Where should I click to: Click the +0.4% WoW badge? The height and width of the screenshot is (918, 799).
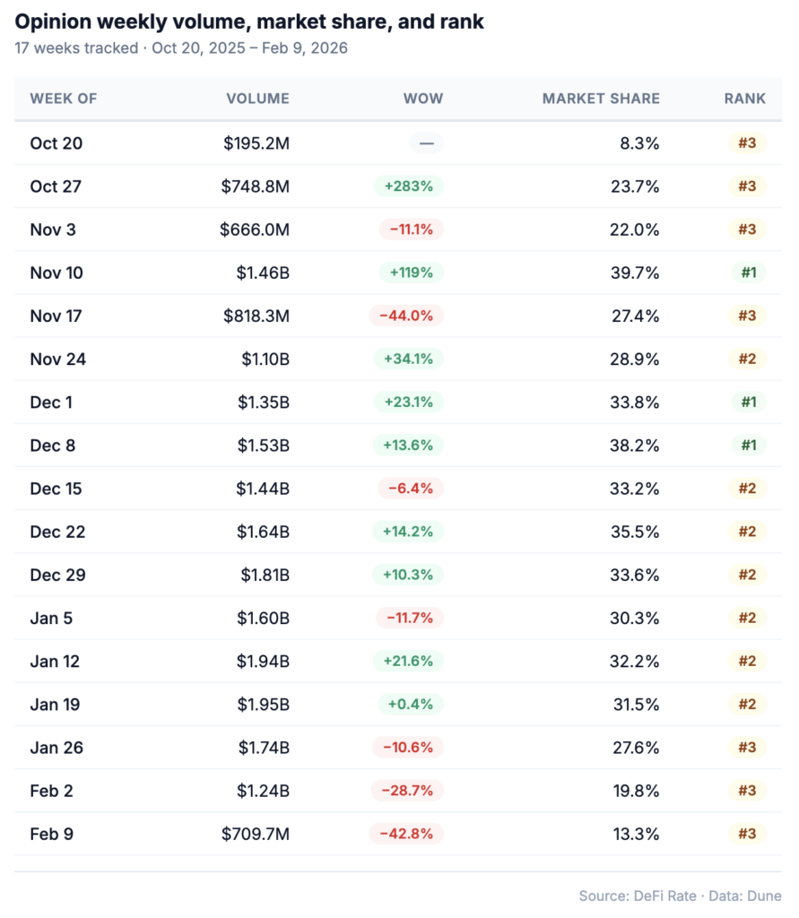[x=411, y=705]
